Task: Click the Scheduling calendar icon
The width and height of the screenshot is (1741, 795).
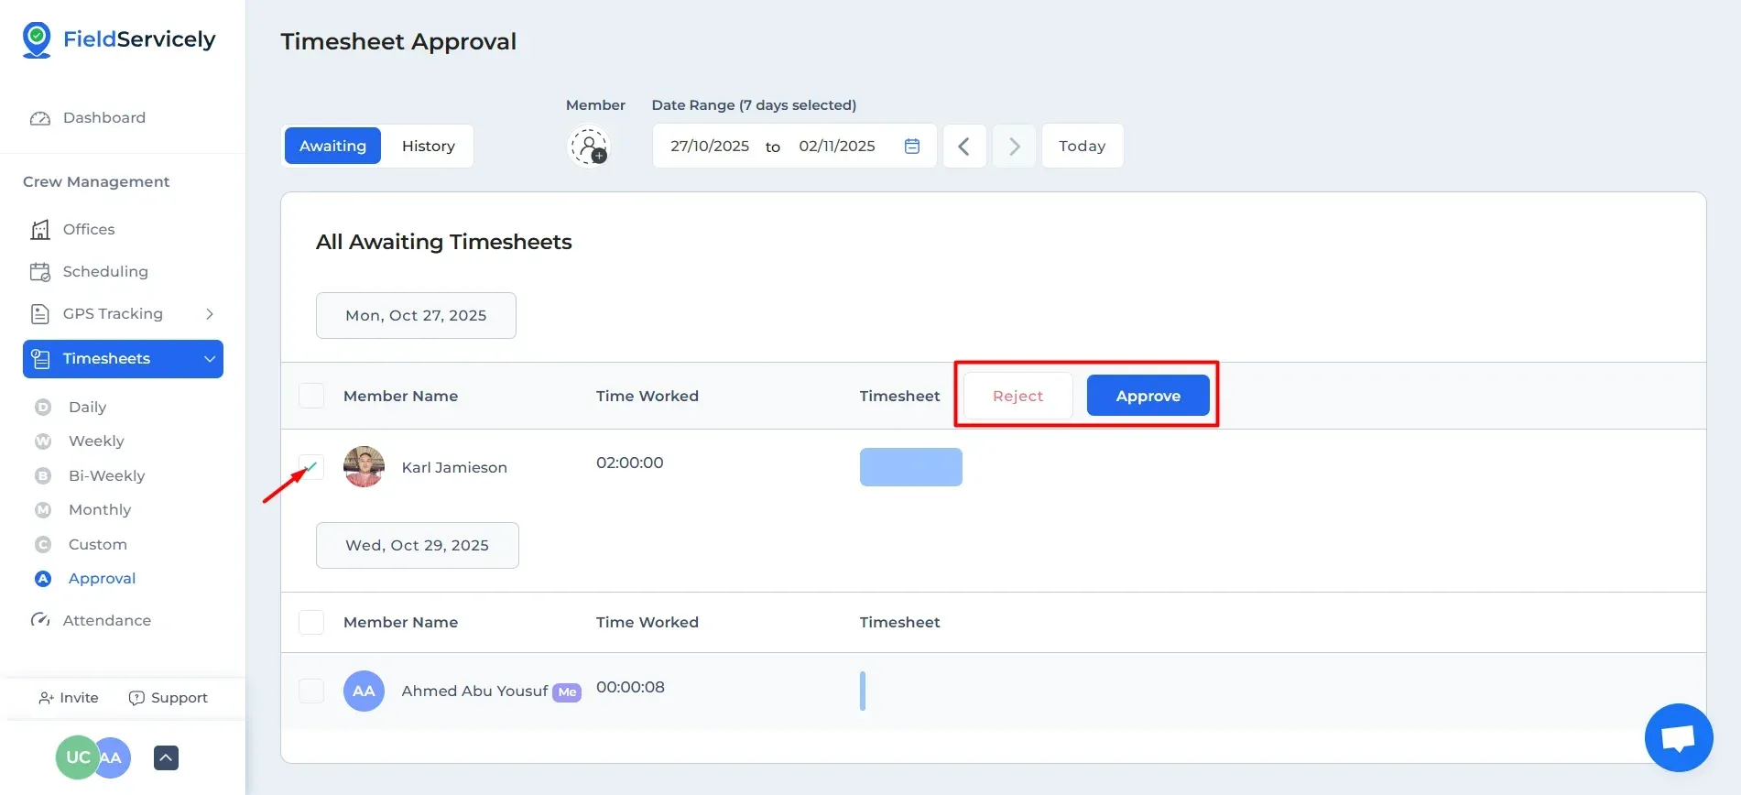Action: coord(40,272)
